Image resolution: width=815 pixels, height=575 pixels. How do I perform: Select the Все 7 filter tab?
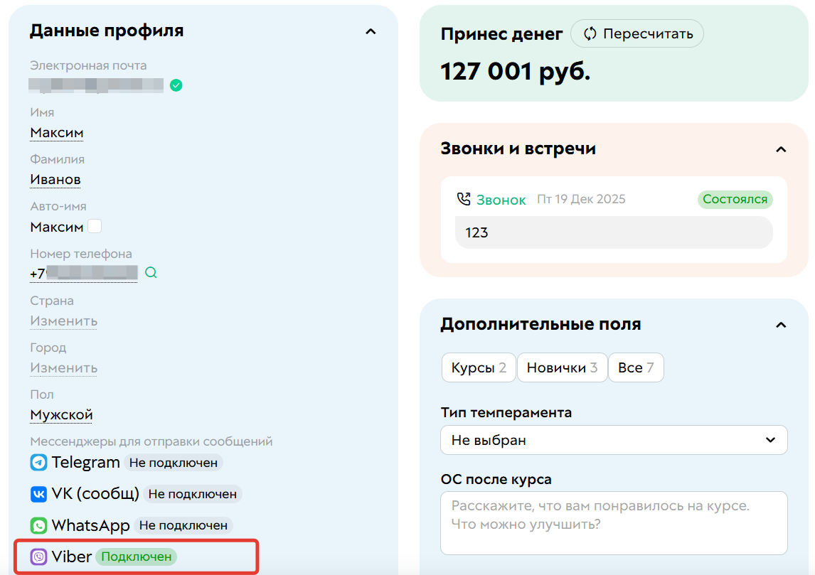[x=636, y=367]
